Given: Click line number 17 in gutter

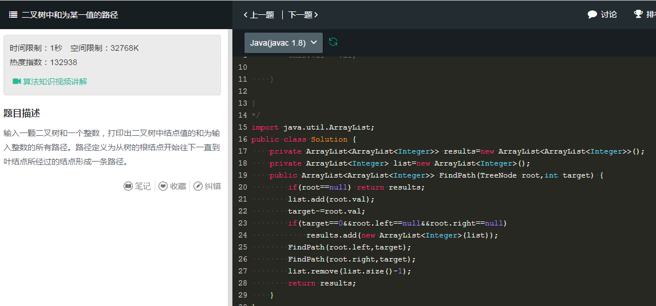Looking at the screenshot, I should click(x=243, y=151).
